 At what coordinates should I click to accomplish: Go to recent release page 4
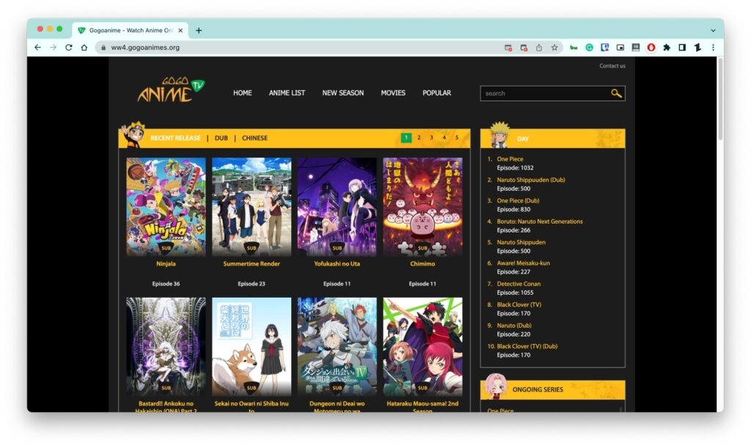click(x=444, y=137)
